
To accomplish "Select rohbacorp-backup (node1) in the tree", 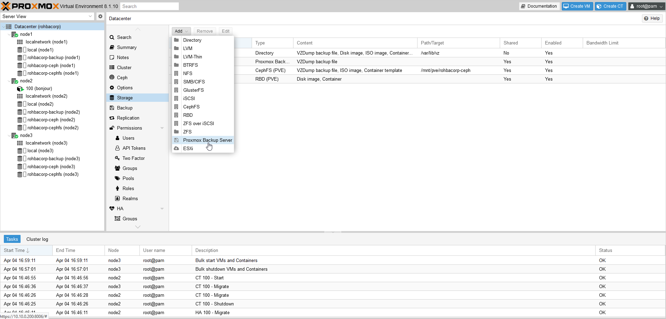I will pyautogui.click(x=54, y=58).
